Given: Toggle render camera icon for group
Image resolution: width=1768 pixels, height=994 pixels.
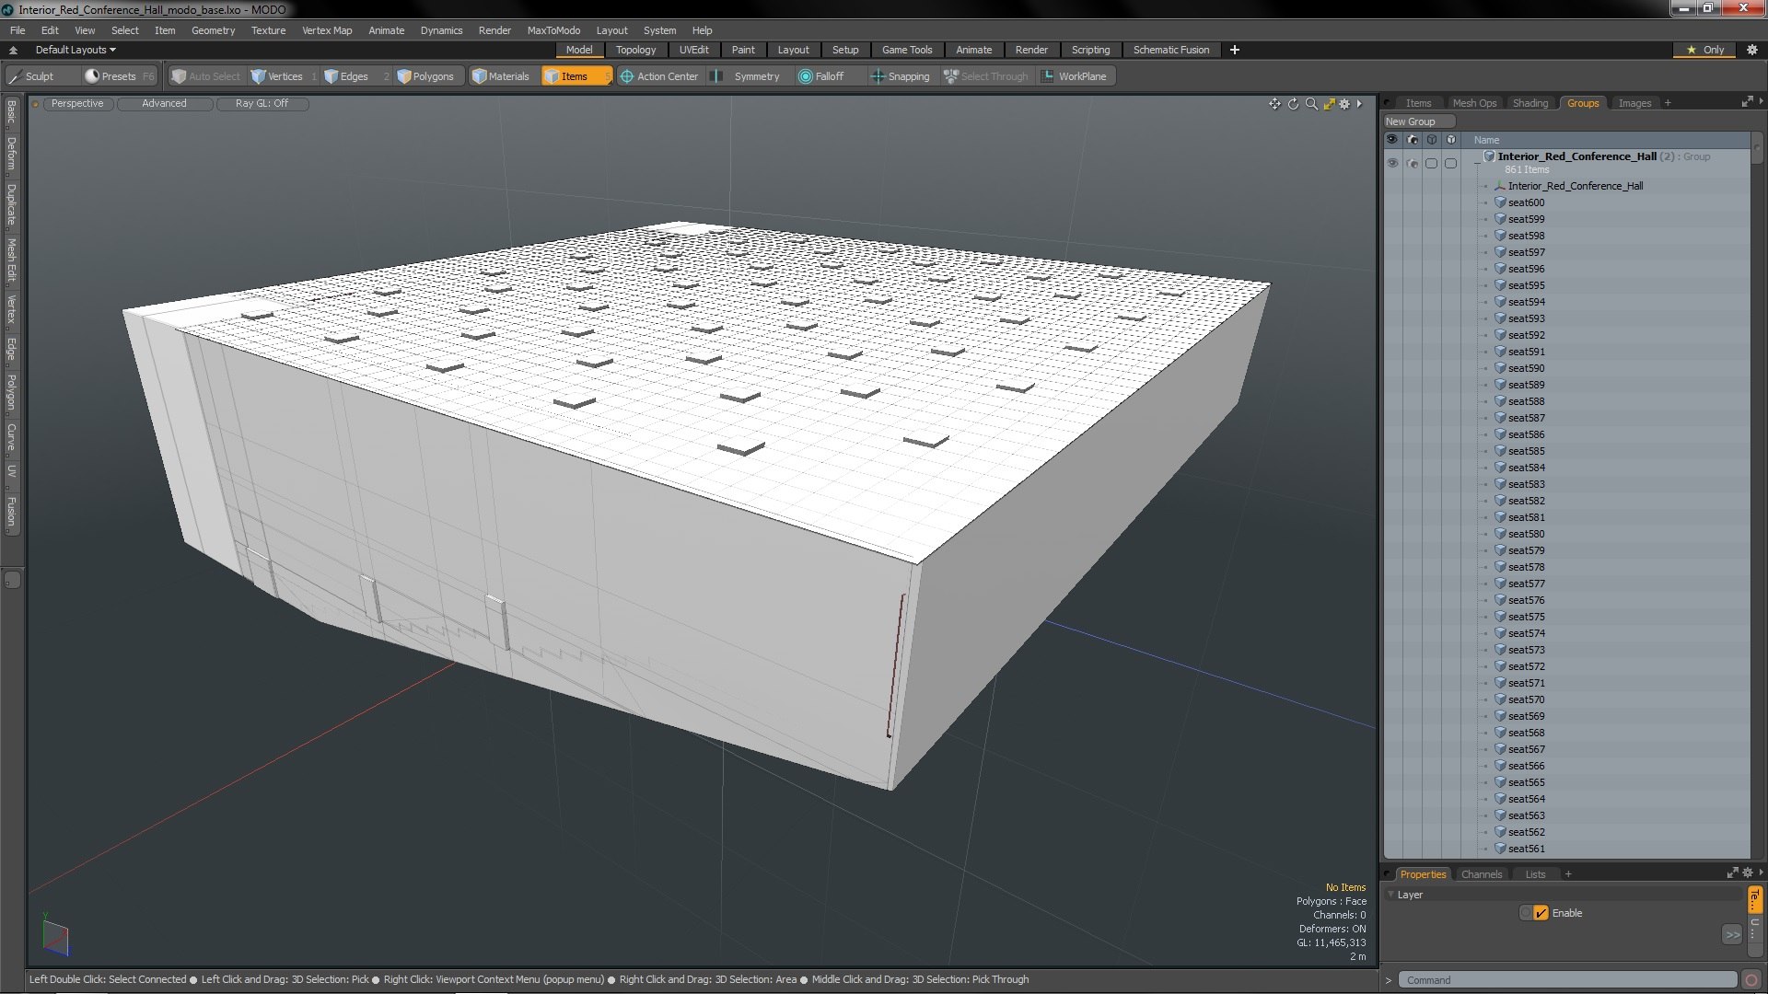Looking at the screenshot, I should (x=1413, y=163).
